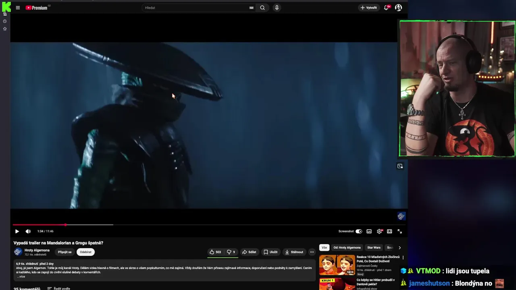Toggle the autoplay switch next to Screenshot
This screenshot has width=516, height=290.
coord(359,231)
